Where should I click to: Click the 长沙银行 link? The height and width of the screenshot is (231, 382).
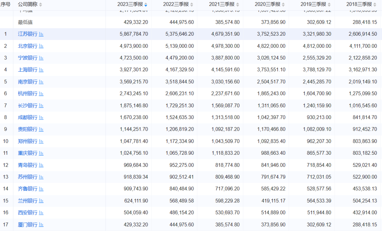(x=28, y=106)
